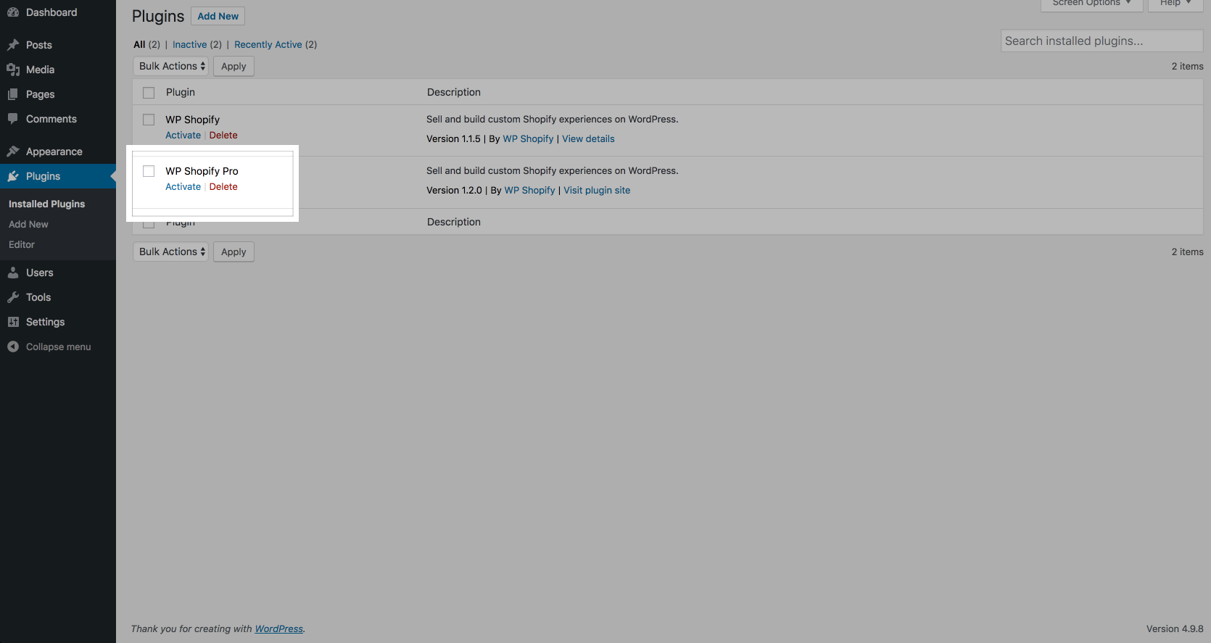Open the Settings menu item

(46, 322)
